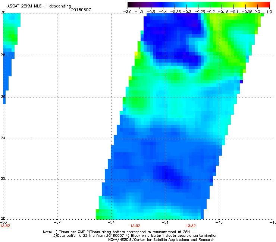Select the date 20160607 beside the plot title
The width and height of the screenshot is (276, 242).
click(81, 10)
